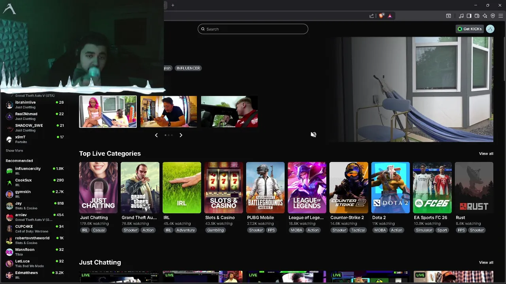Image resolution: width=506 pixels, height=284 pixels.
Task: Click the "Recommended" sidebar heading
Action: click(19, 161)
